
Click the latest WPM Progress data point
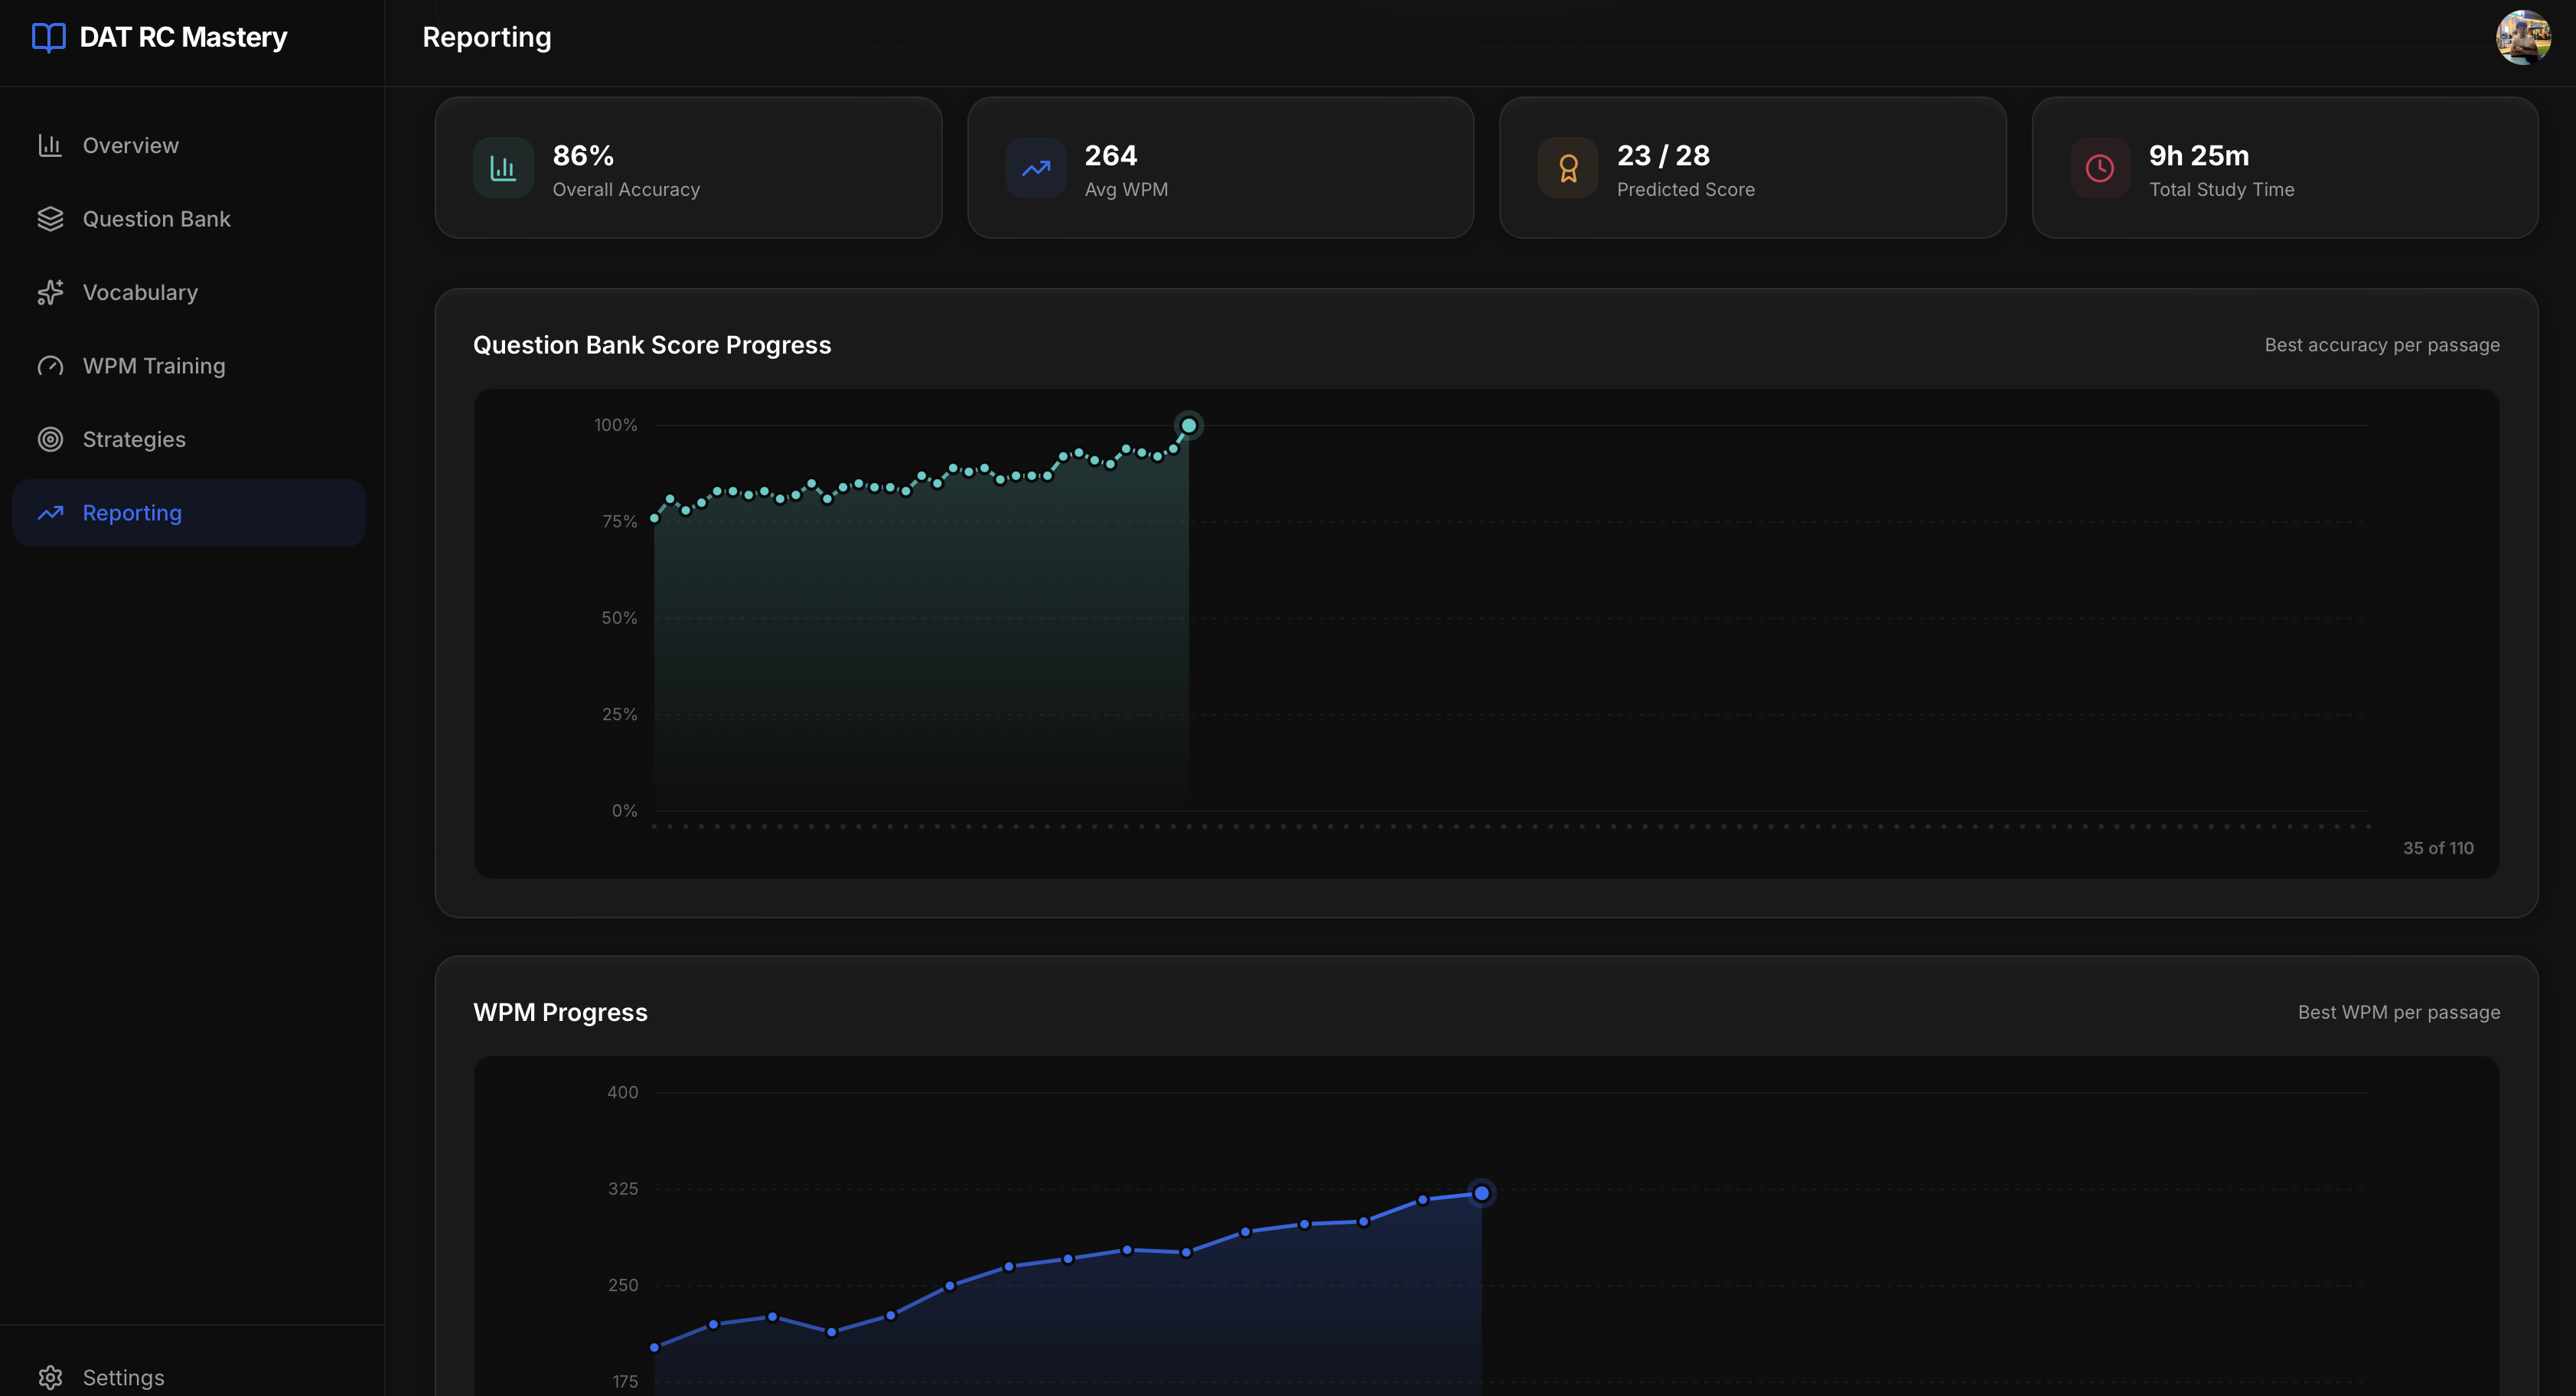[1481, 1193]
